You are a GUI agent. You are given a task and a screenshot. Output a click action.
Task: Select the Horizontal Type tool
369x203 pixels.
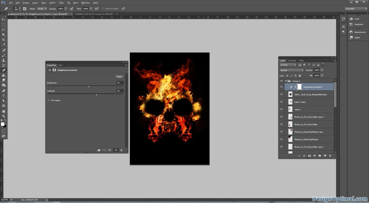point(4,96)
